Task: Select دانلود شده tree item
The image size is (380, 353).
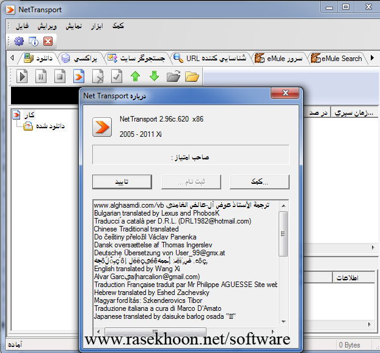Action: 51,126
